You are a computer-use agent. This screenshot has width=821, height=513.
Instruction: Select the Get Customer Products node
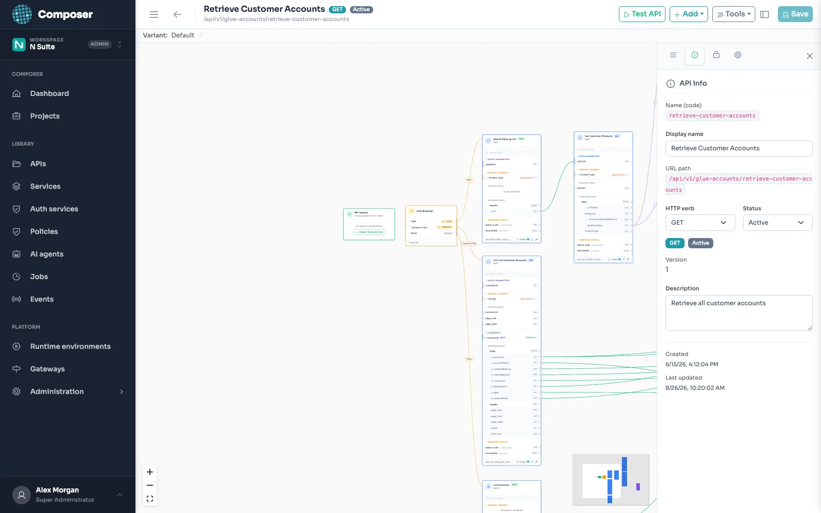[603, 198]
